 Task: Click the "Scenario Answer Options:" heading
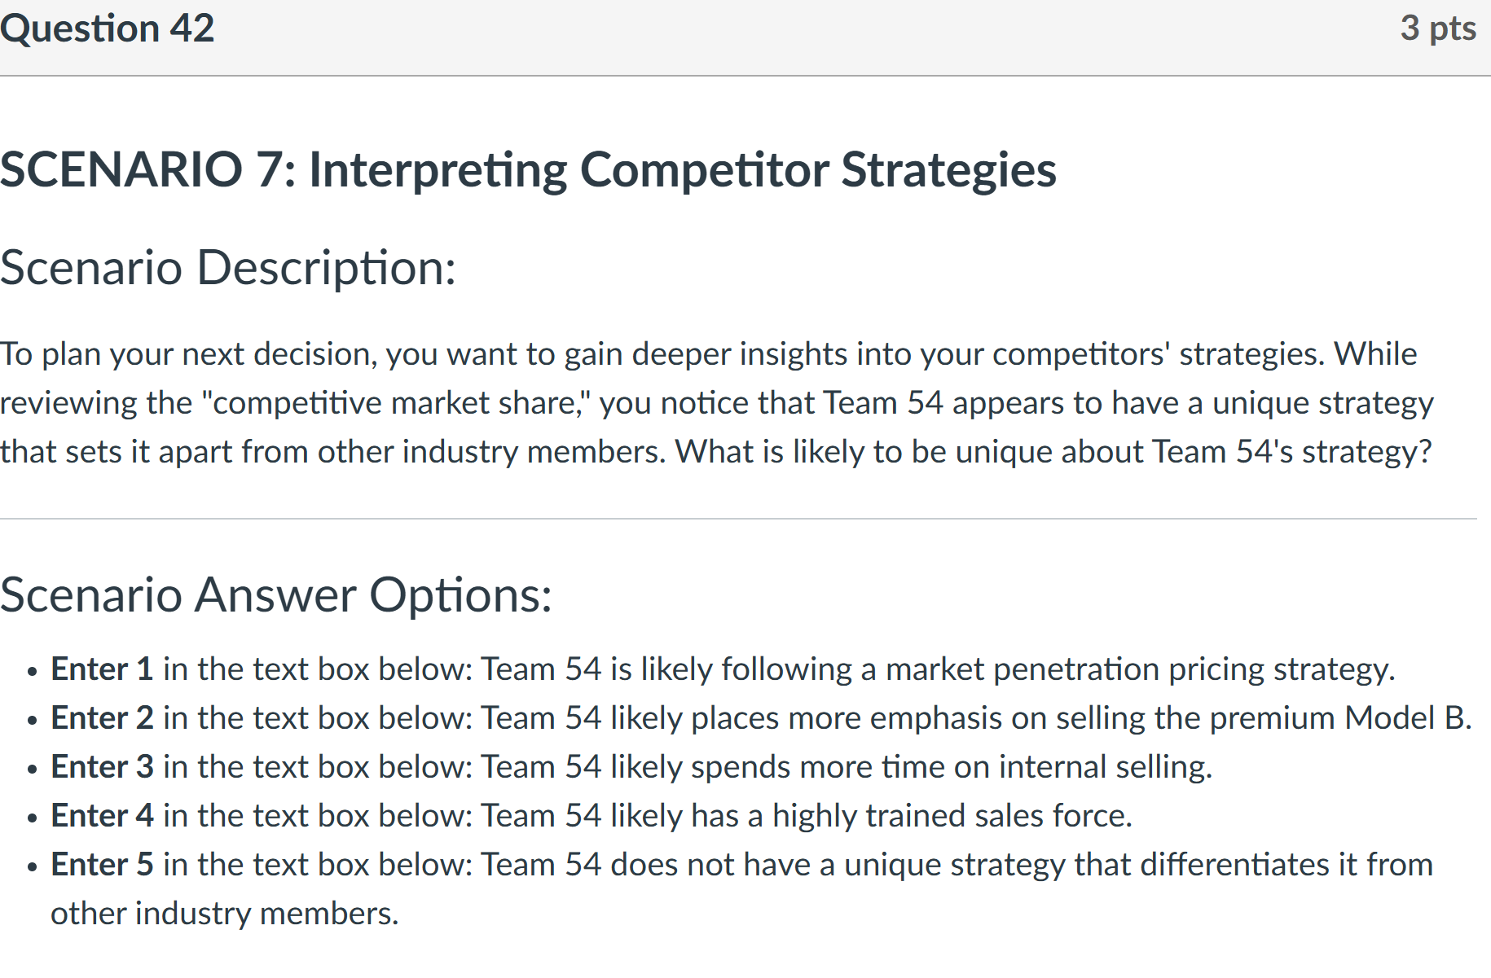276,595
